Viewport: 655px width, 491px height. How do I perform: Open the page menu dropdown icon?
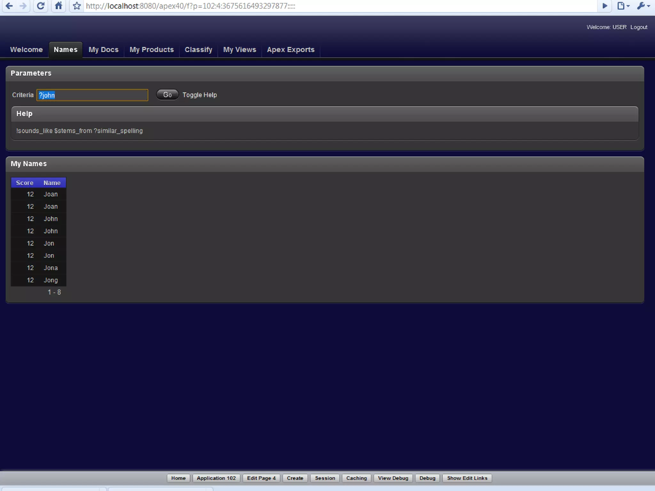click(623, 6)
